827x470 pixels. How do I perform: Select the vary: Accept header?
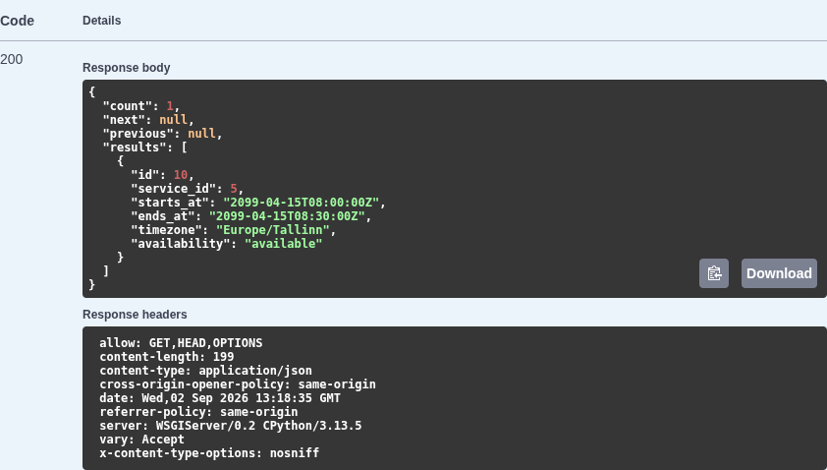[x=141, y=440]
